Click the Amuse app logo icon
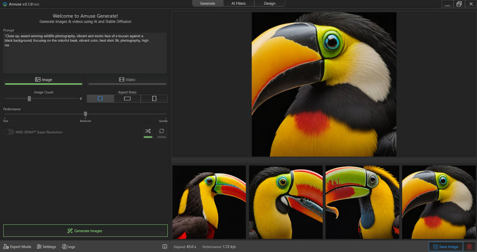This screenshot has width=477, height=252. coord(5,4)
